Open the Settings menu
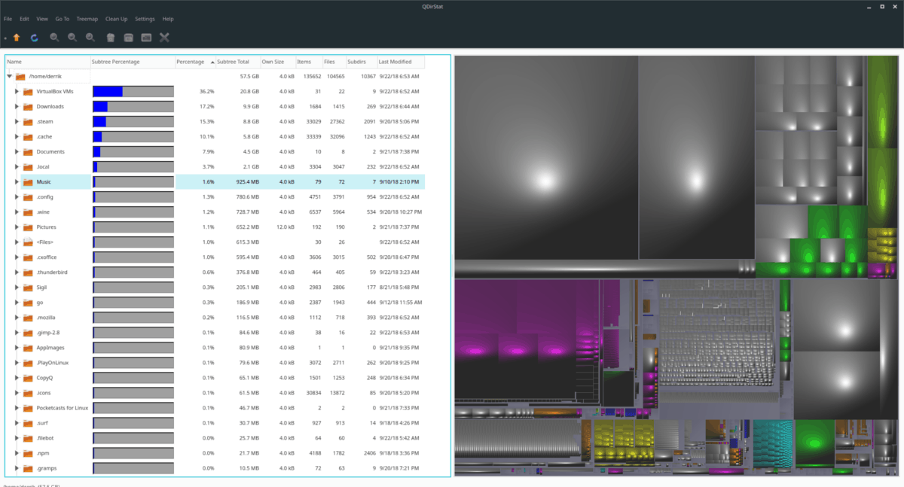Viewport: 904px width, 487px height. [x=145, y=19]
